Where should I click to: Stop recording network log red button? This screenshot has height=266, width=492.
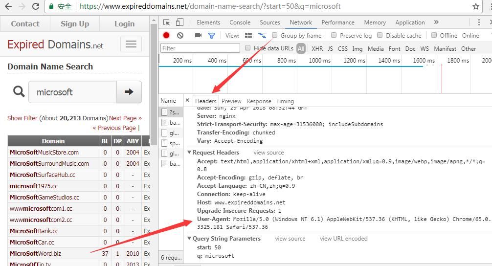[x=166, y=35]
